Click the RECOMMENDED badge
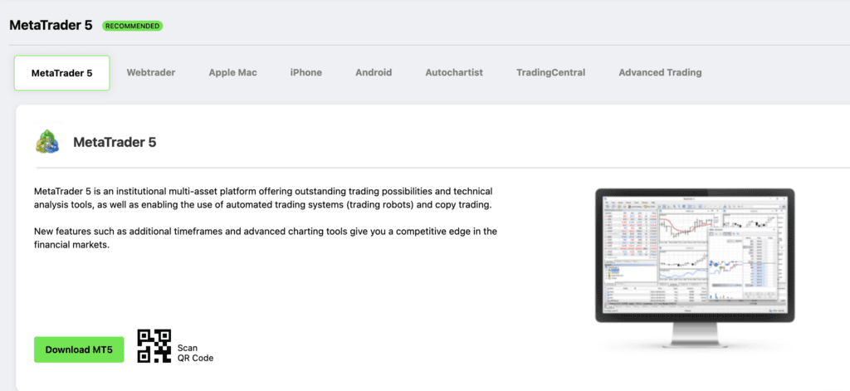This screenshot has height=391, width=850. pyautogui.click(x=132, y=26)
